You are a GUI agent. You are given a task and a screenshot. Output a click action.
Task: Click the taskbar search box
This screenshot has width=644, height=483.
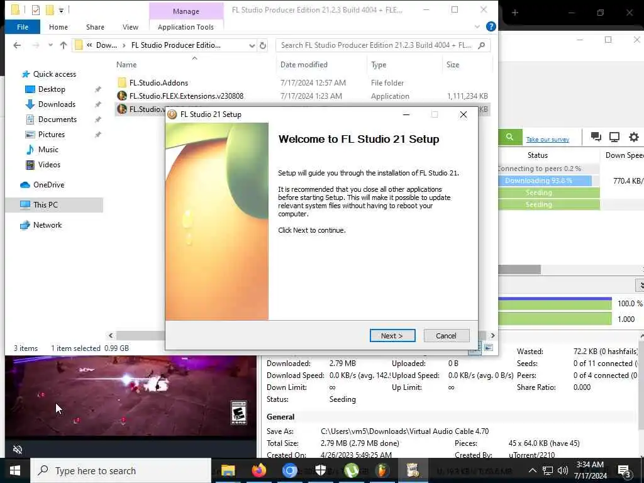(x=121, y=470)
